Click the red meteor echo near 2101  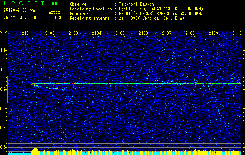click(x=35, y=85)
